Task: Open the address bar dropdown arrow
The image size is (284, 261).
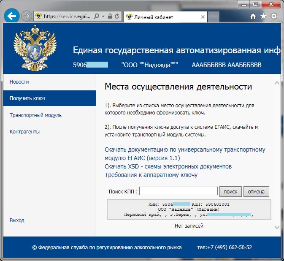Action: [x=103, y=16]
